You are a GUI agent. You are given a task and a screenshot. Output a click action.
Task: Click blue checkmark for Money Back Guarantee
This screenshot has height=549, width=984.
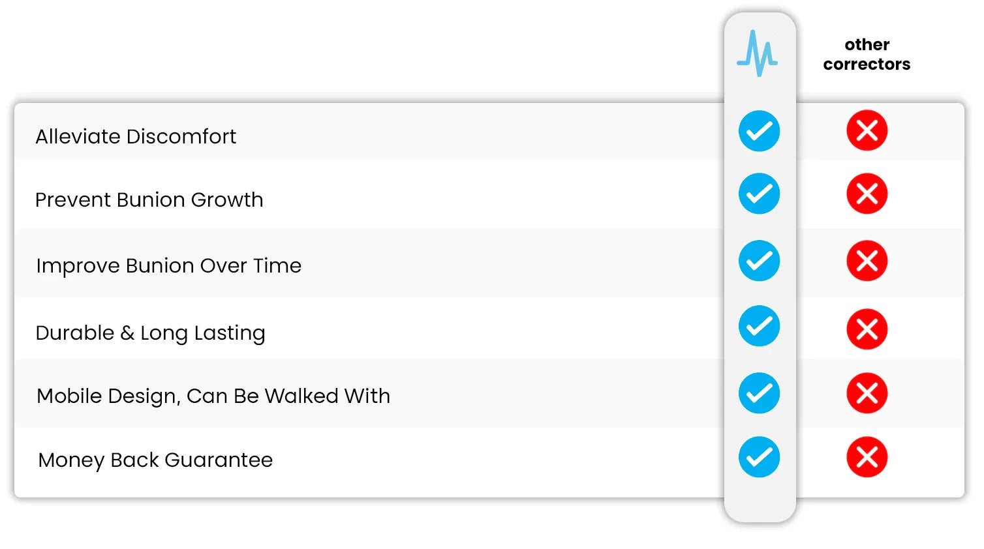coord(759,457)
